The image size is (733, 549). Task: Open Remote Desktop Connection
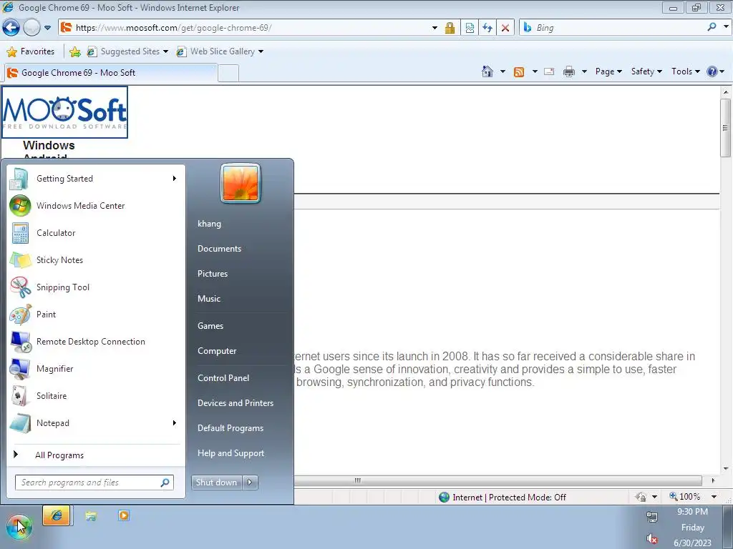[x=96, y=342]
